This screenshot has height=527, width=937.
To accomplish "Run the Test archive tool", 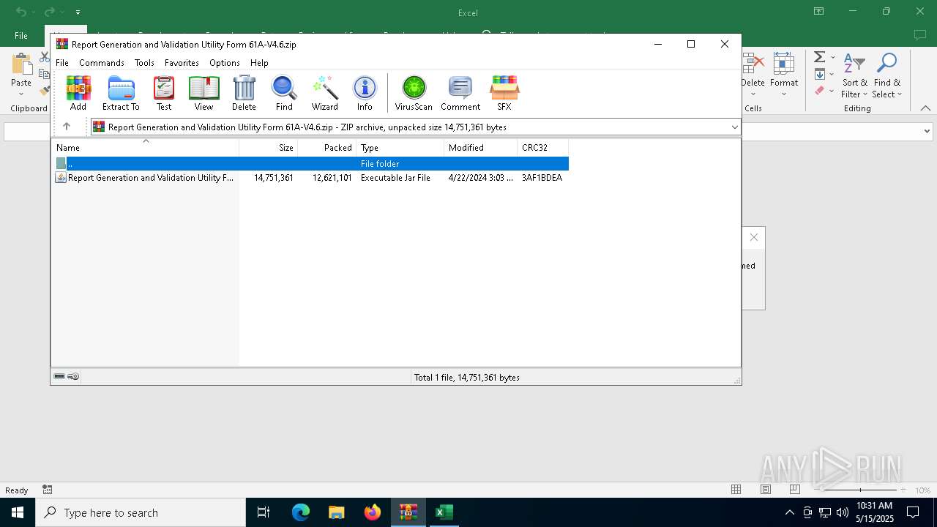I will 164,93.
